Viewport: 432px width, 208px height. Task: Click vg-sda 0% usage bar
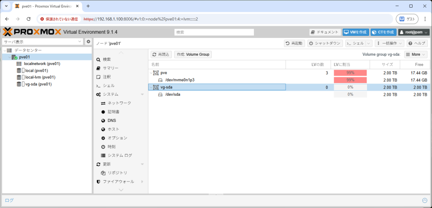(x=350, y=87)
